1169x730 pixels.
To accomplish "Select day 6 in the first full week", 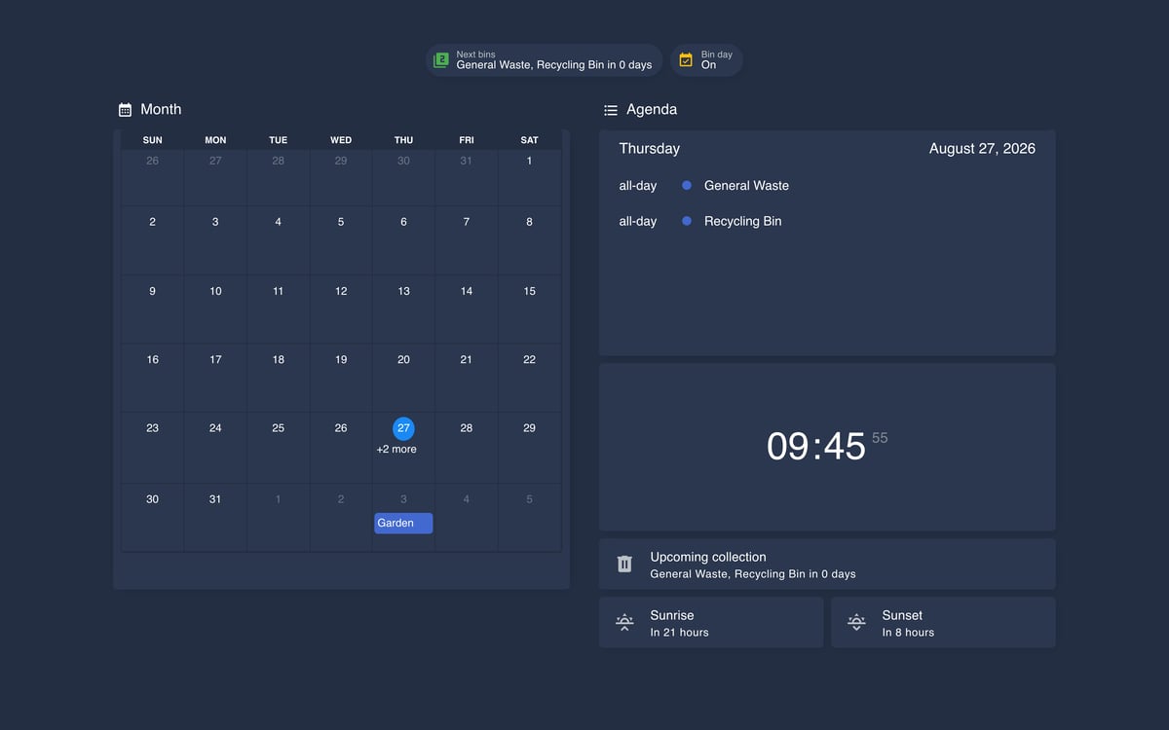I will (403, 222).
